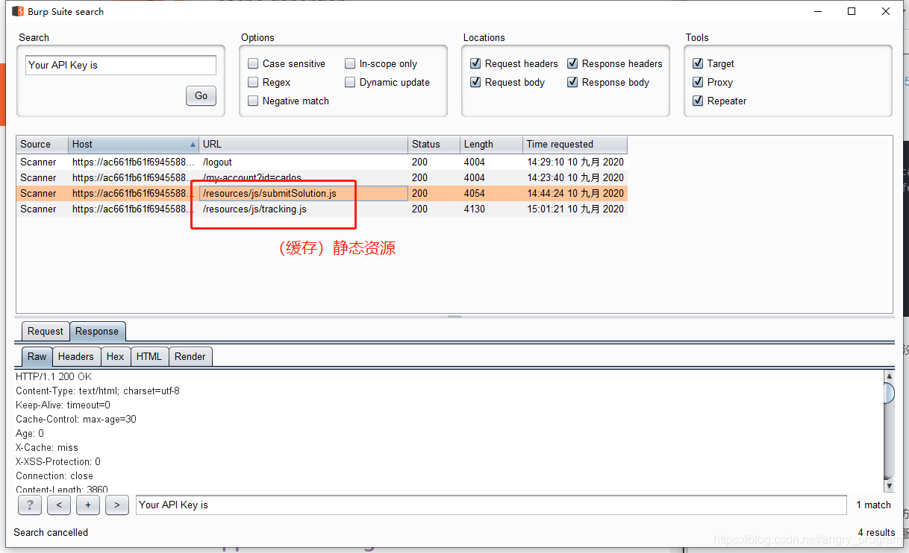Click the bottom response search field
This screenshot has width=909, height=553.
pyautogui.click(x=491, y=505)
